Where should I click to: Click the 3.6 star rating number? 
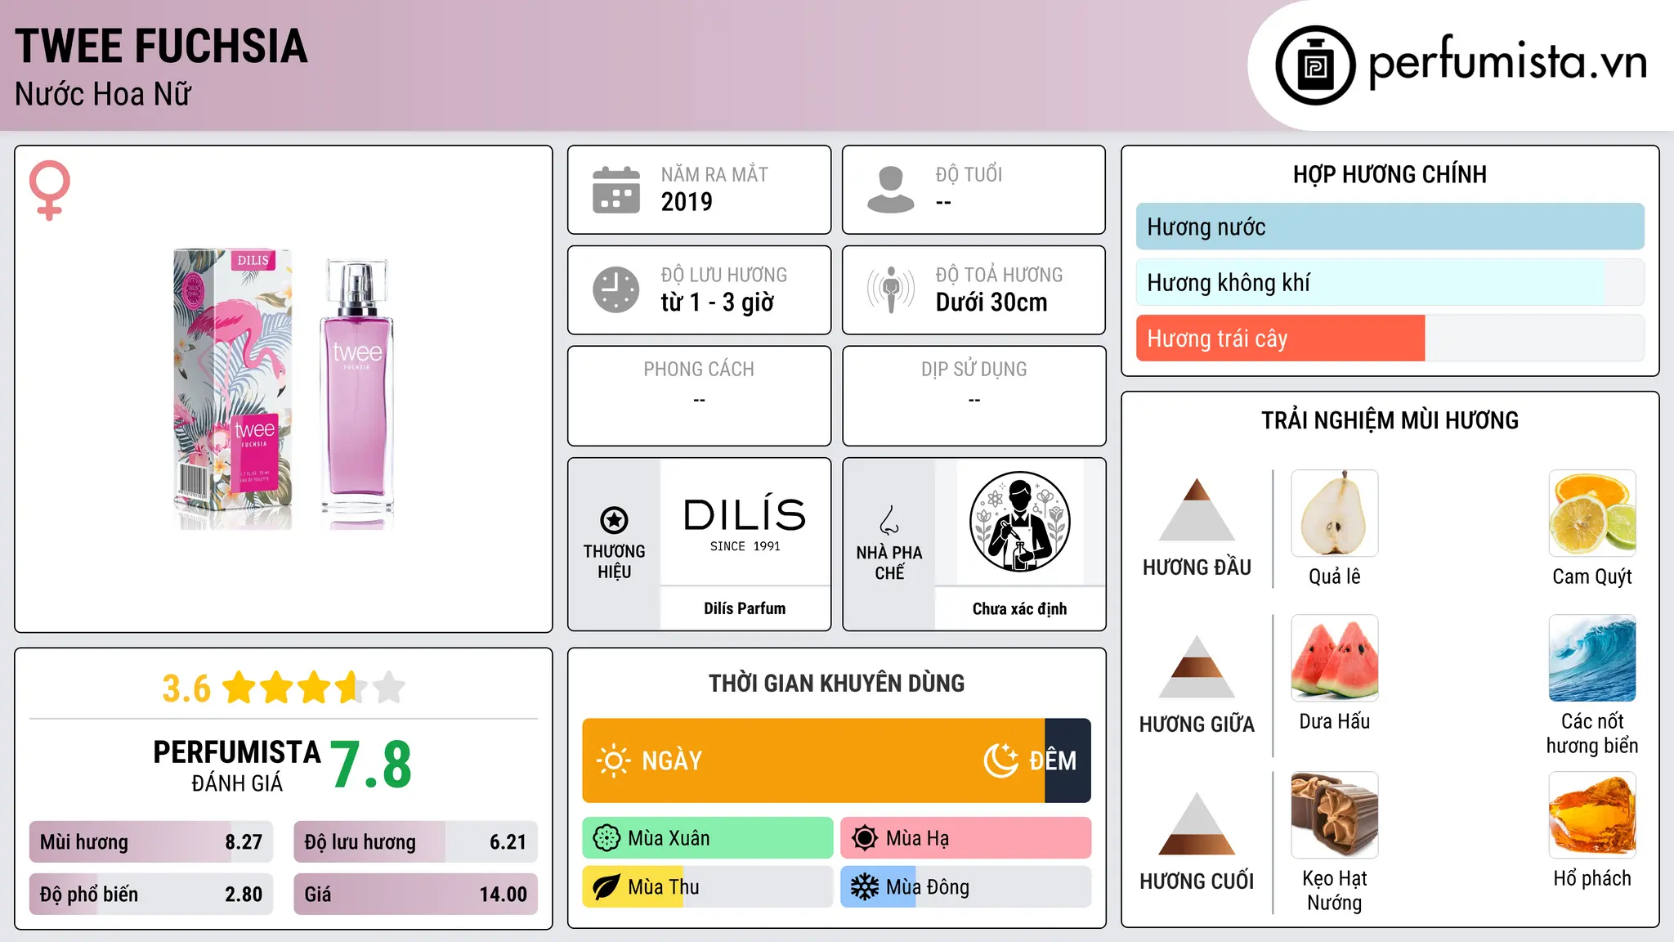coord(186,689)
